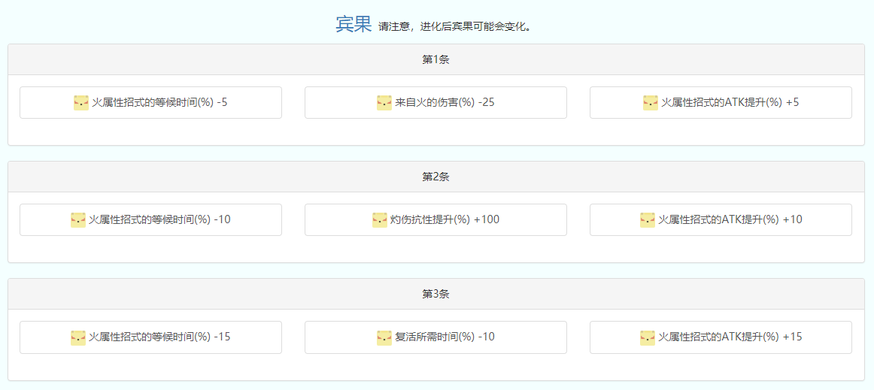Click the icon before 火属性招式的ATK提升(%) +15
Viewport: 874px width, 390px height.
coord(648,337)
